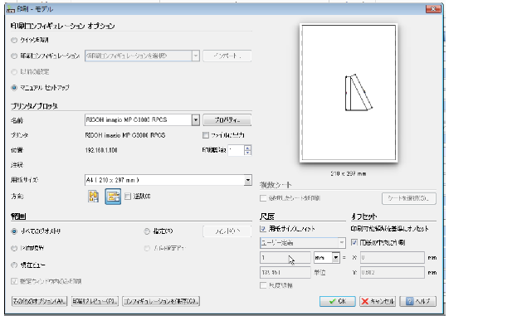The image size is (517, 316).
Task: Toggle 用紙サイズにフィット checkbox
Action: point(263,228)
